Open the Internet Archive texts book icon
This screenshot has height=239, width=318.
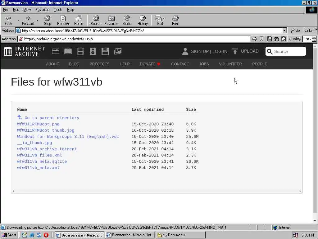(68, 51)
